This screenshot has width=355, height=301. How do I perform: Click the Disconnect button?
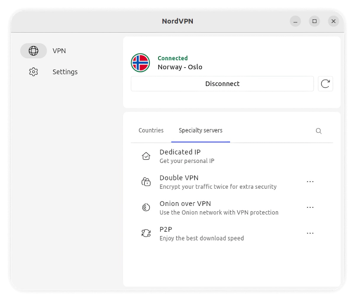(x=222, y=84)
